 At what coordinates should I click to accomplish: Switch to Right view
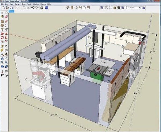[x=80, y=8]
